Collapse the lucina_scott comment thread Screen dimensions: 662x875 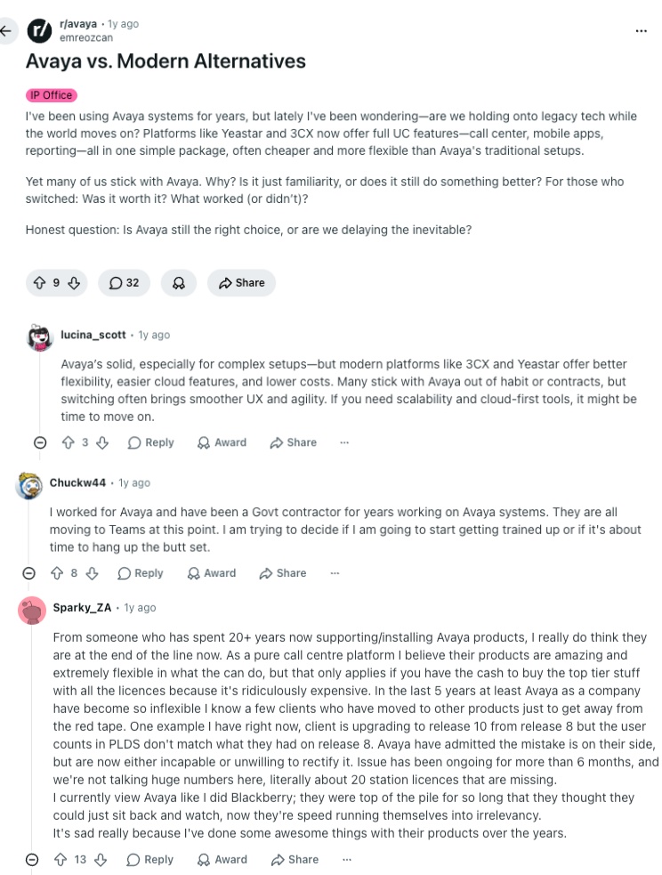click(x=40, y=442)
